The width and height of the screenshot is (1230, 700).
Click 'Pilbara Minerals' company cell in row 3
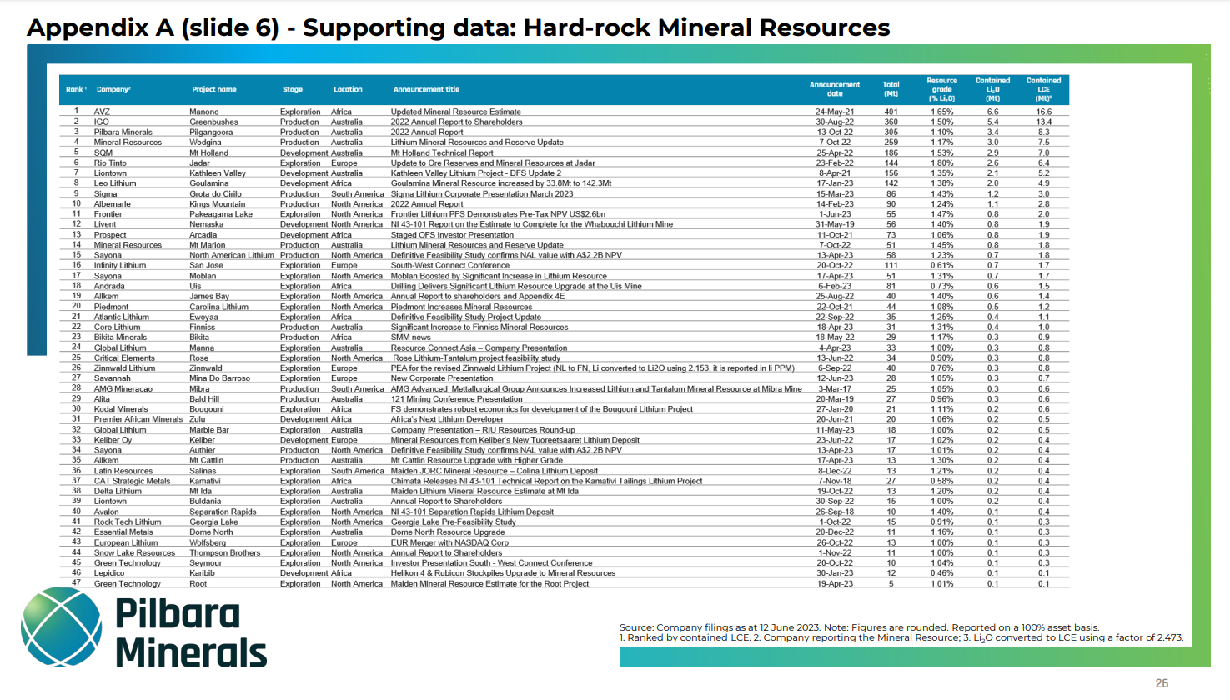click(123, 132)
